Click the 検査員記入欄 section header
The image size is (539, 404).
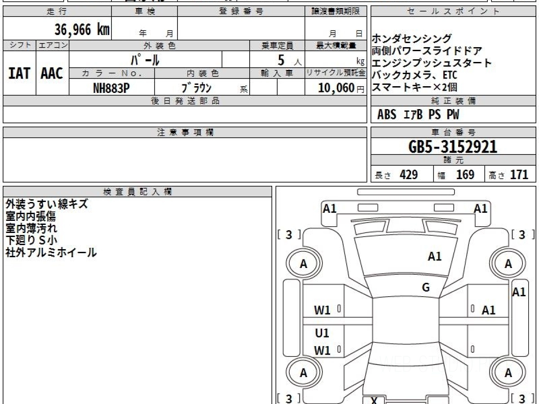click(137, 192)
